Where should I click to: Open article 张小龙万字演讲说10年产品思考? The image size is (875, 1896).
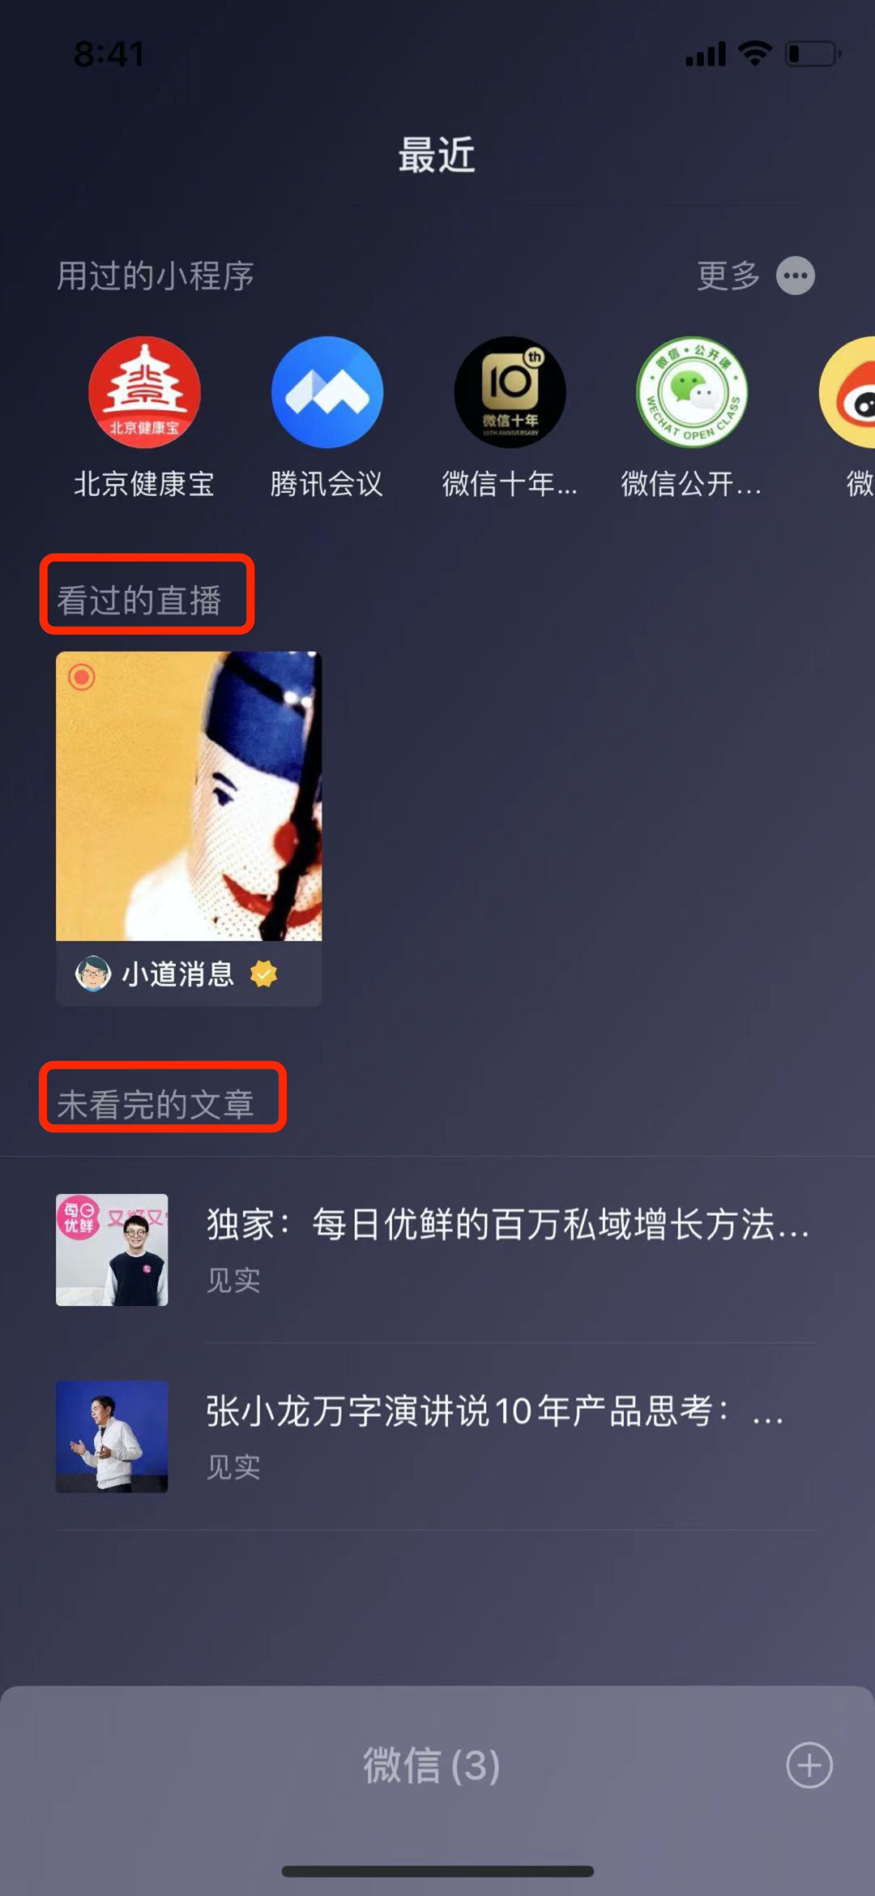pos(494,1411)
